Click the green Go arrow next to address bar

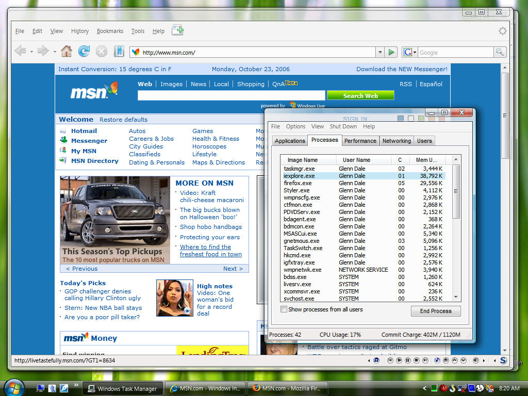coord(391,52)
